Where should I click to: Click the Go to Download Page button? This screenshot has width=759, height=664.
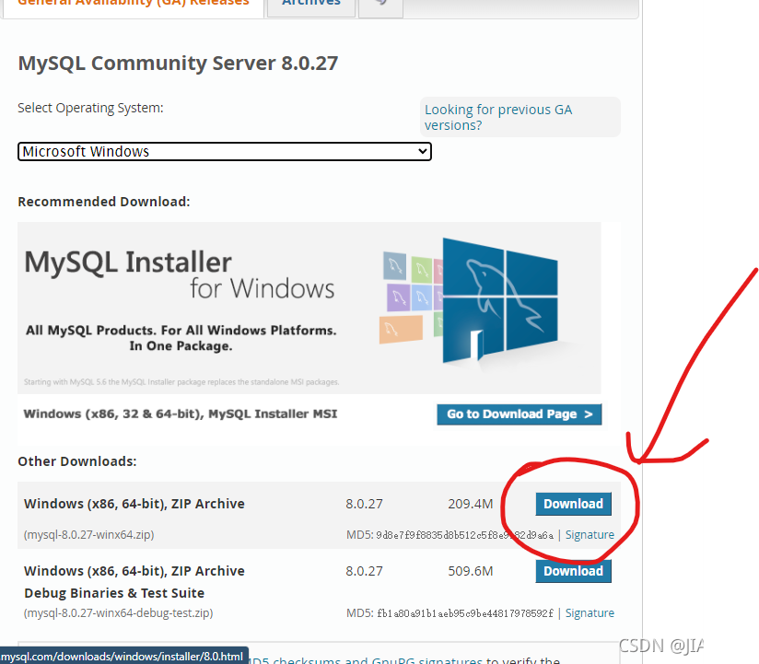tap(519, 414)
